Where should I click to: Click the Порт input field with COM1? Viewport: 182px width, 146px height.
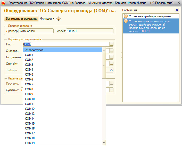click(66, 44)
